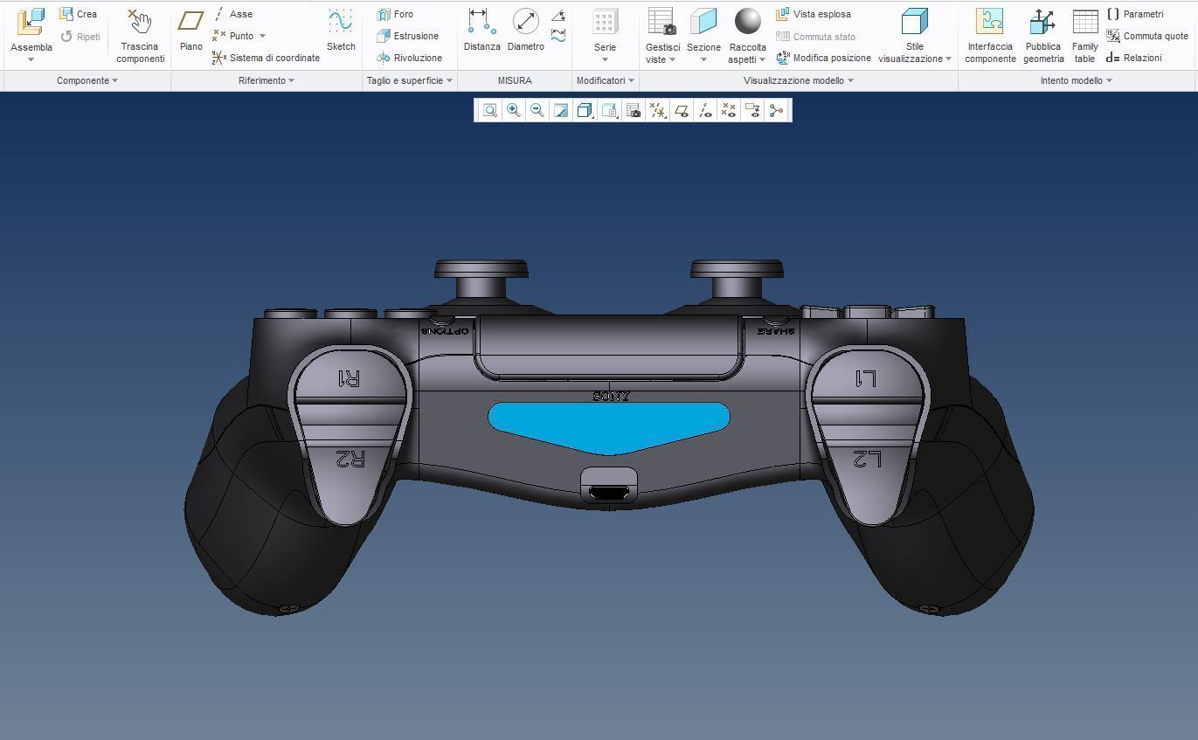Expand the Componente group menu
1198x740 pixels.
click(87, 80)
